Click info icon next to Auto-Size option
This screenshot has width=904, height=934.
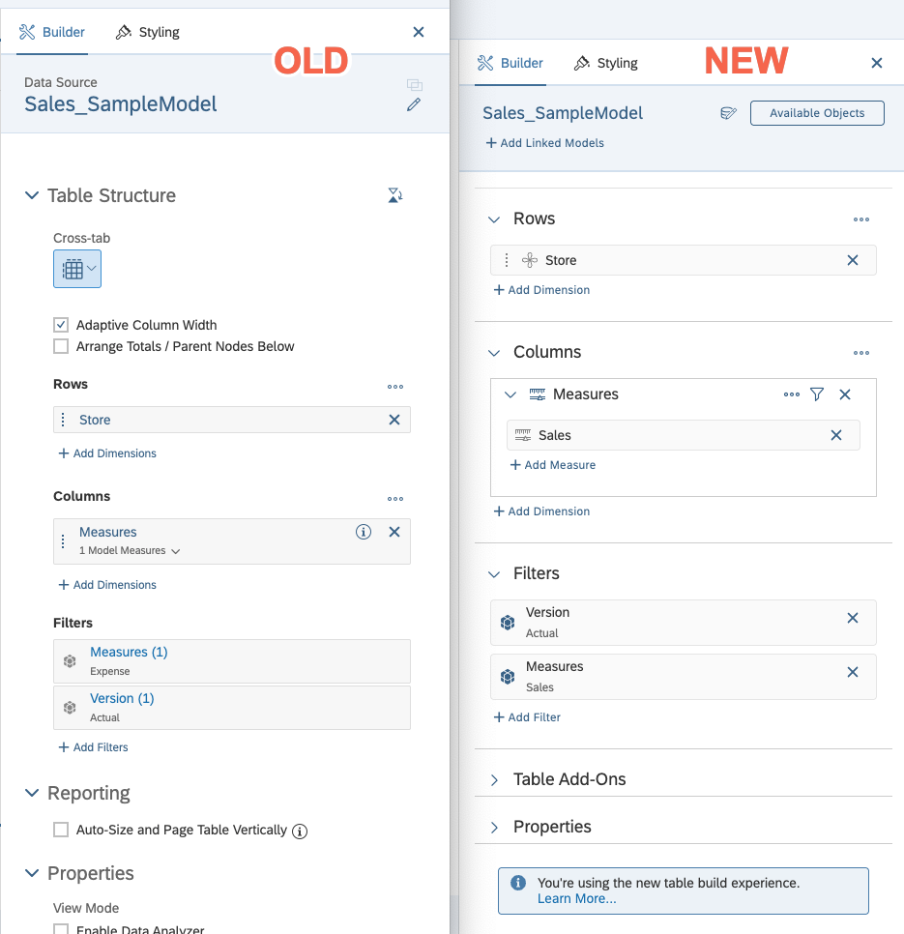point(300,831)
